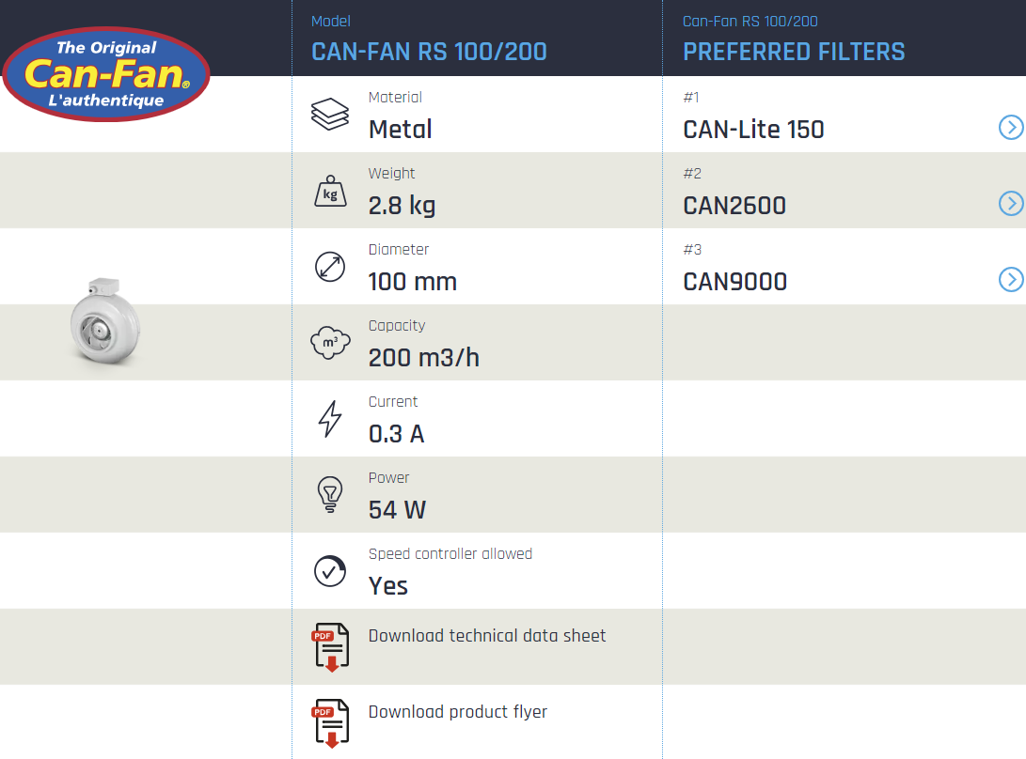
Task: Click the Material layers icon
Action: pyautogui.click(x=330, y=115)
